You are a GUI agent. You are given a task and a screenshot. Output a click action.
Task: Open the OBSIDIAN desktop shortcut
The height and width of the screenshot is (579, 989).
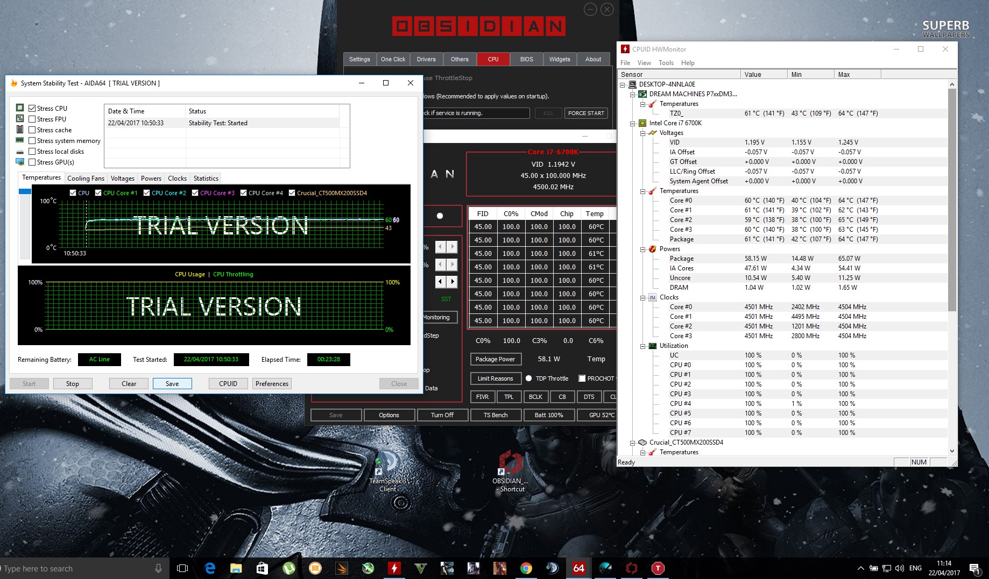[x=510, y=471]
